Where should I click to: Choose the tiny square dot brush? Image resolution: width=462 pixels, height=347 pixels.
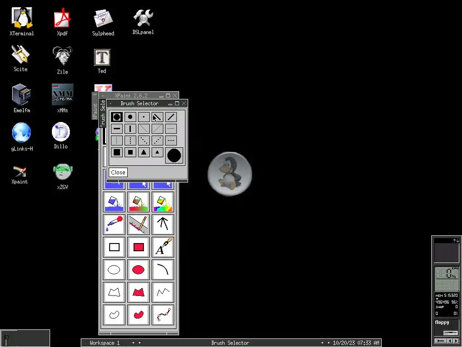click(x=144, y=117)
